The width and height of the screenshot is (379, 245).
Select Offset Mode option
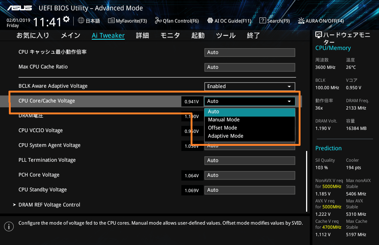[x=250, y=128]
